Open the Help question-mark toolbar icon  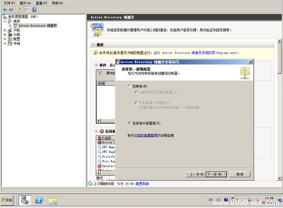click(x=34, y=10)
